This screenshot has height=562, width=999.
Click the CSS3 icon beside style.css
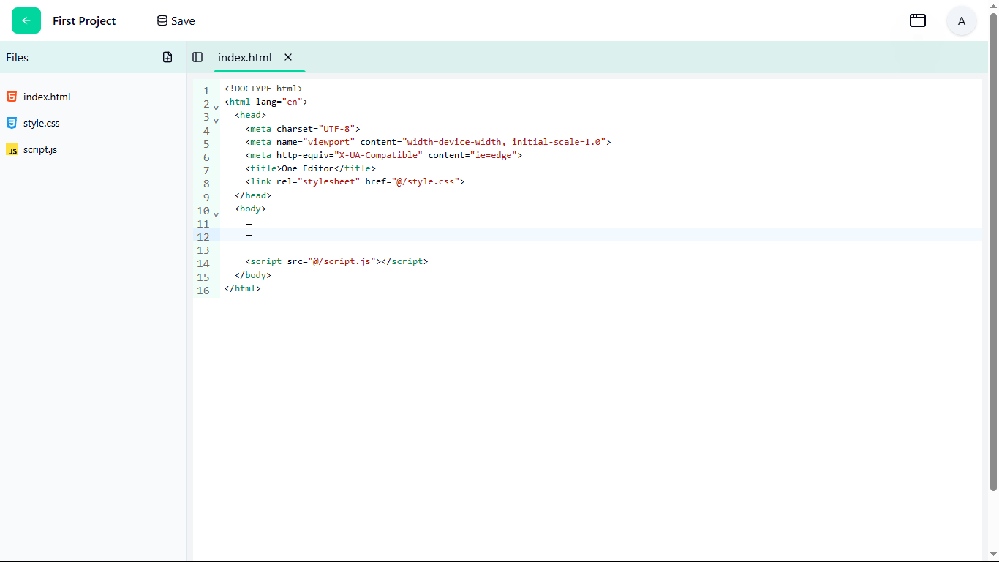12,123
